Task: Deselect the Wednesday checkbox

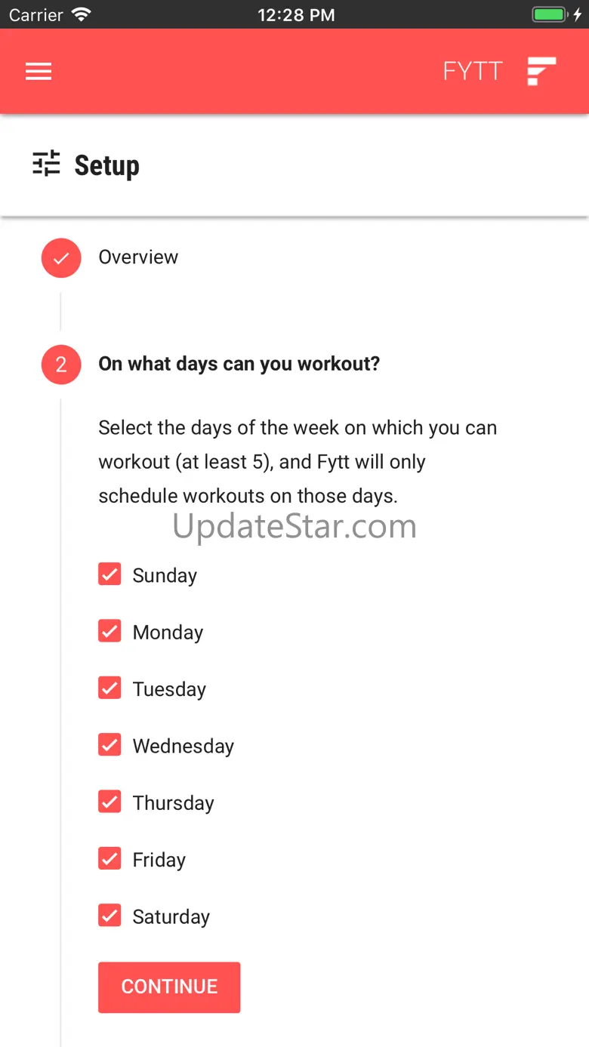Action: [109, 745]
